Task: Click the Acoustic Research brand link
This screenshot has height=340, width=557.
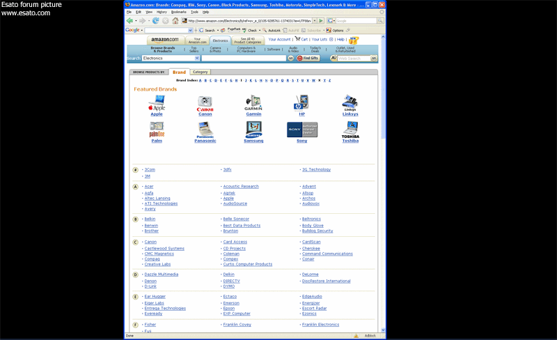Action: (x=241, y=186)
